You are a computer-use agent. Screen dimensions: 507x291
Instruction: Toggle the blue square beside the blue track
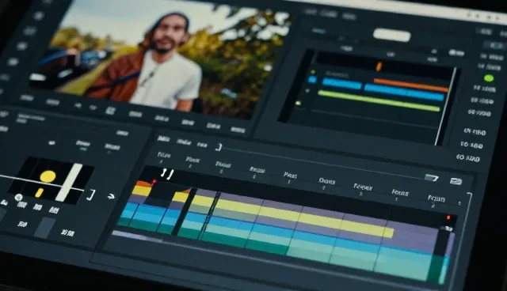[x=312, y=79]
